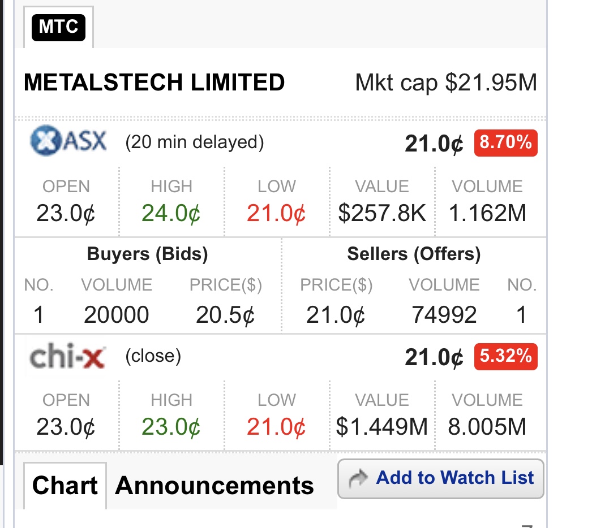Viewport: 592px width, 528px height.
Task: Click the chi-x exchange logo
Action: [x=67, y=356]
